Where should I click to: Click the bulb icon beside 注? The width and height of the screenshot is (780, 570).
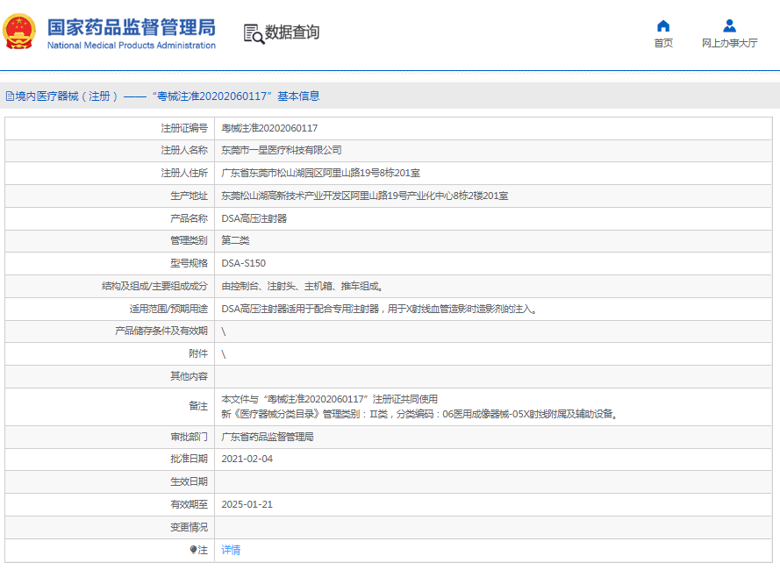point(194,550)
